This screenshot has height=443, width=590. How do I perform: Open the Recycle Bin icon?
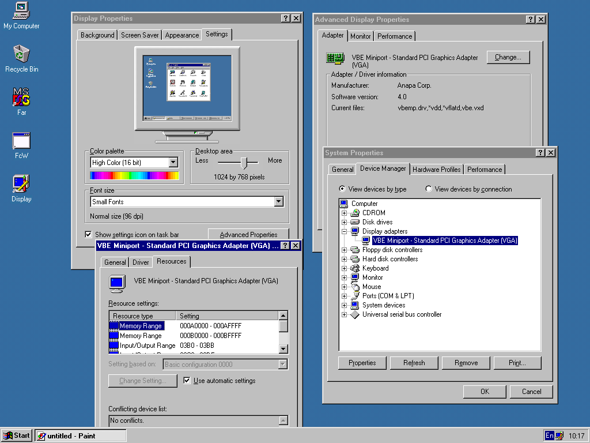click(x=21, y=54)
